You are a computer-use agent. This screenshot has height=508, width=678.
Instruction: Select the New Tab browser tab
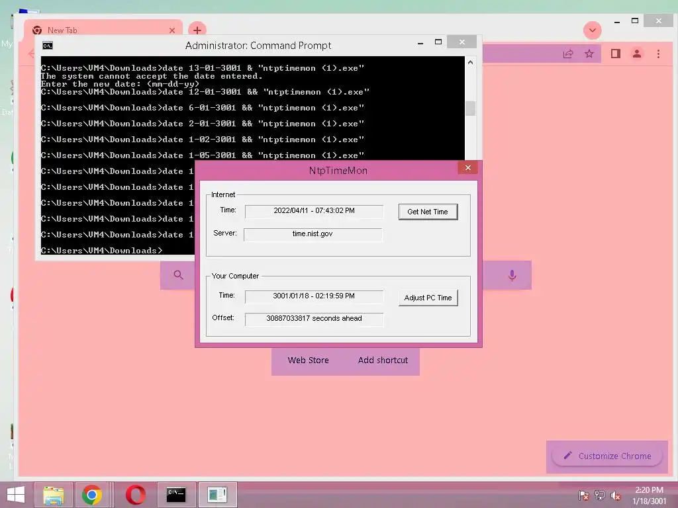[103, 29]
